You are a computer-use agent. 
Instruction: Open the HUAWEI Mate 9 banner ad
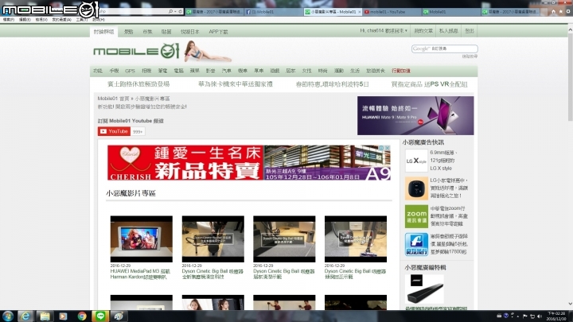tap(415, 116)
